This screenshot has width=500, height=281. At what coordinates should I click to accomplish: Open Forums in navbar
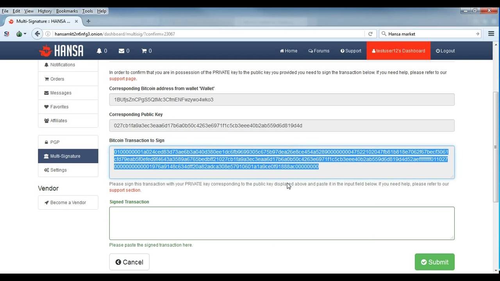pyautogui.click(x=319, y=51)
